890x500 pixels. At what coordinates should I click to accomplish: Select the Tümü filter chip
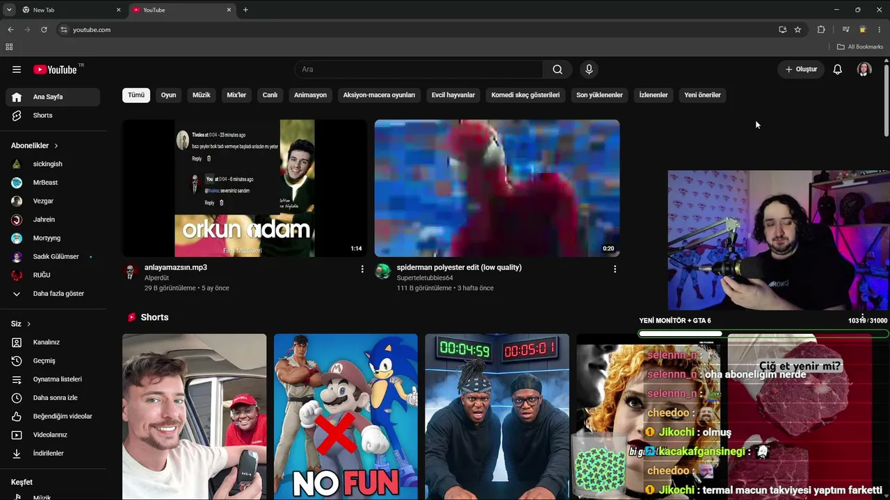[136, 95]
